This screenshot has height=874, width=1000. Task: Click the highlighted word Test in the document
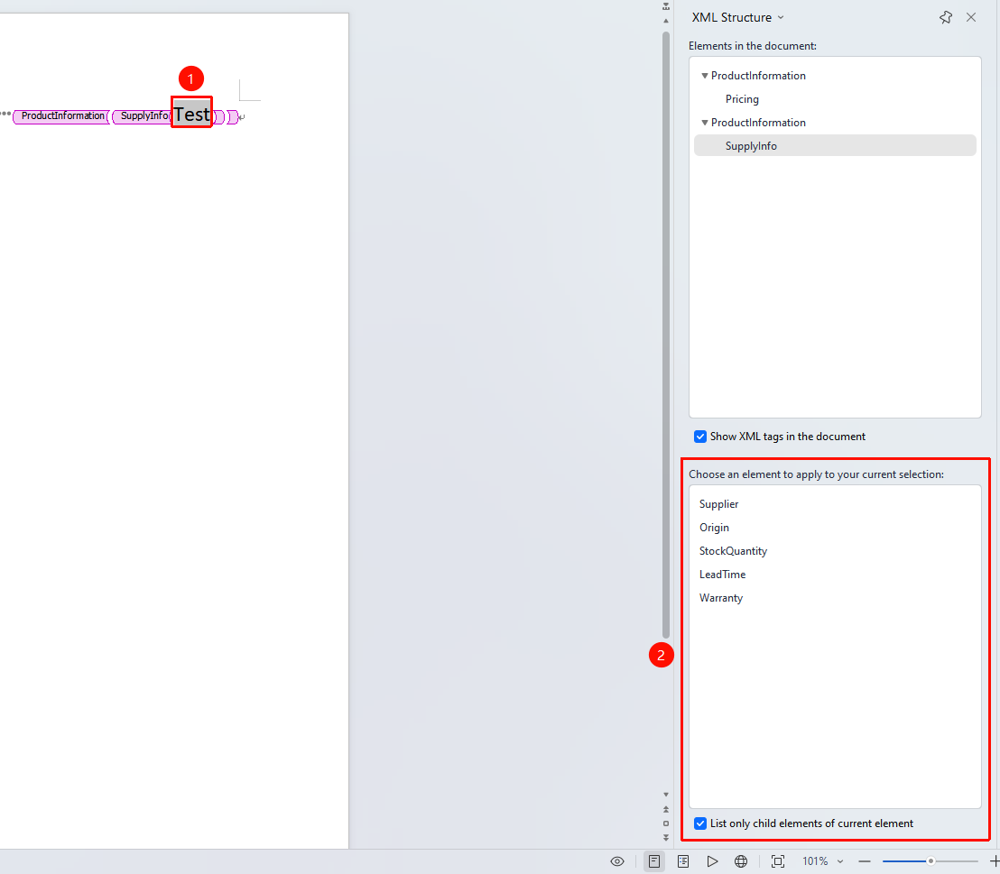click(x=191, y=114)
